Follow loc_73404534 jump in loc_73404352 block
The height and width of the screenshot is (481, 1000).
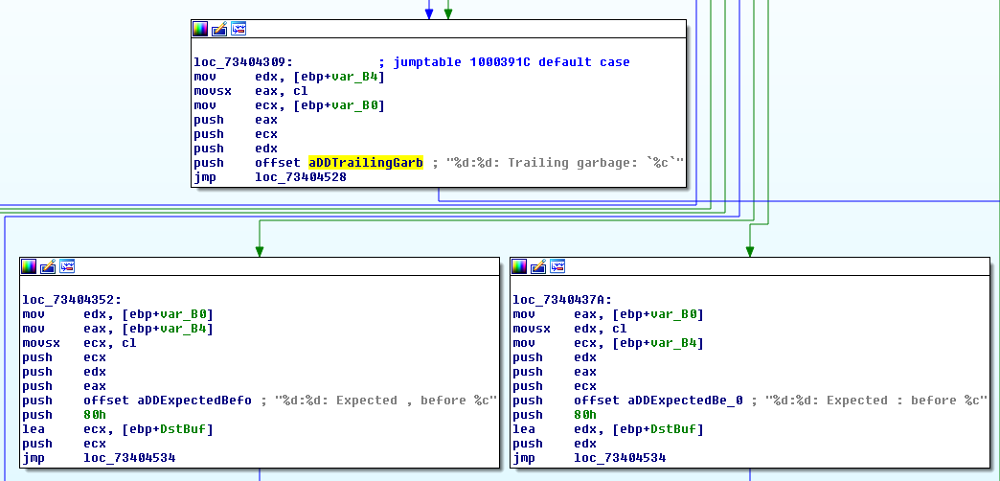tap(129, 458)
